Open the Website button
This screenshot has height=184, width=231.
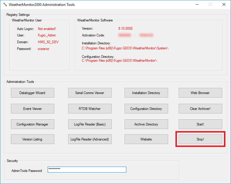click(146, 139)
